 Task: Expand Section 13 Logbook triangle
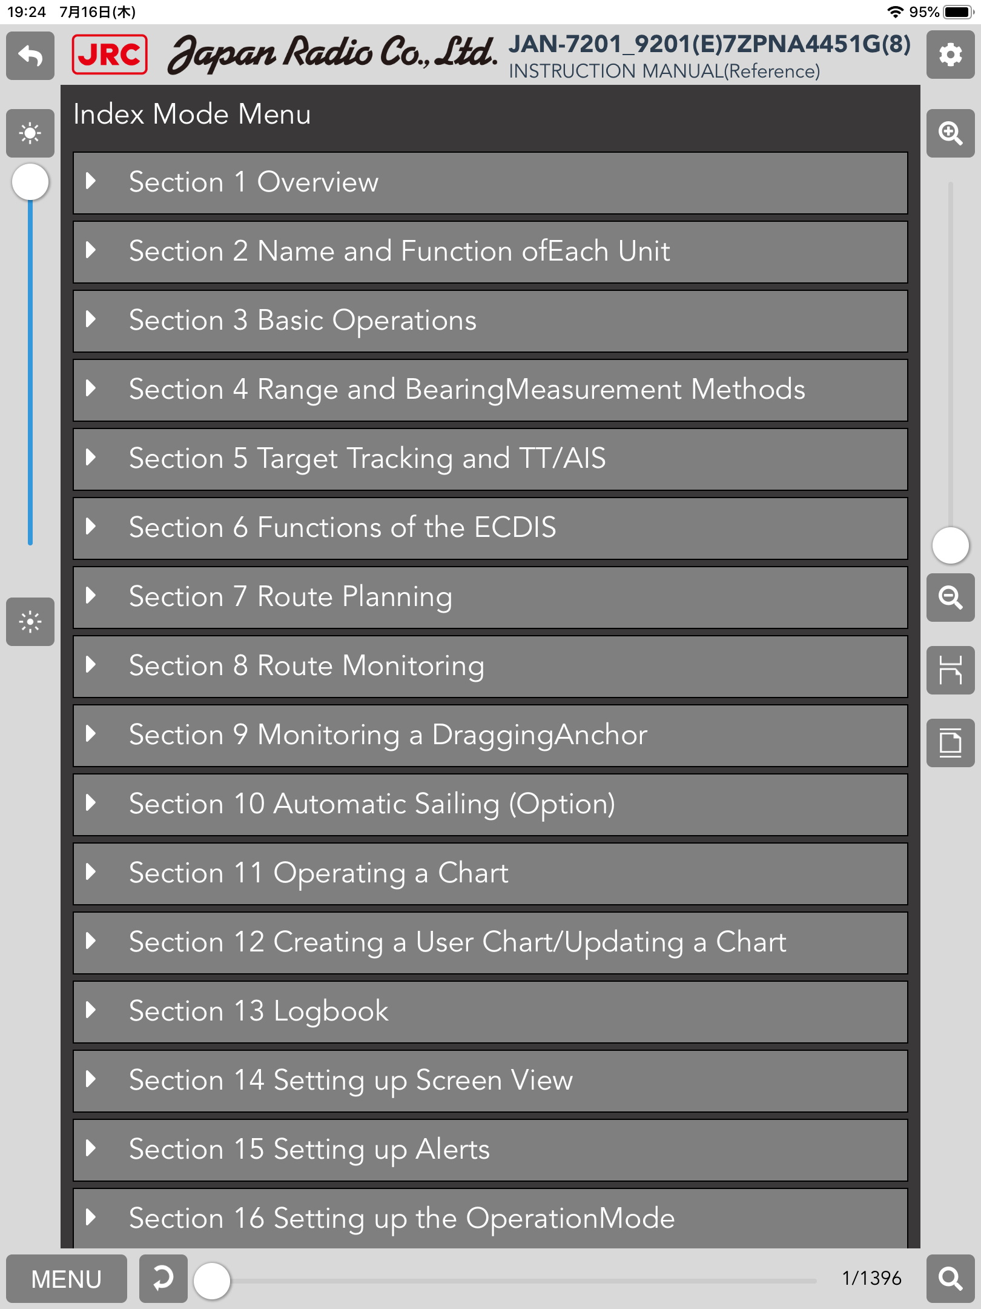91,1010
